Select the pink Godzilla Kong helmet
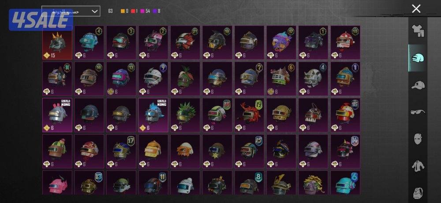441x203 pixels. click(x=57, y=115)
